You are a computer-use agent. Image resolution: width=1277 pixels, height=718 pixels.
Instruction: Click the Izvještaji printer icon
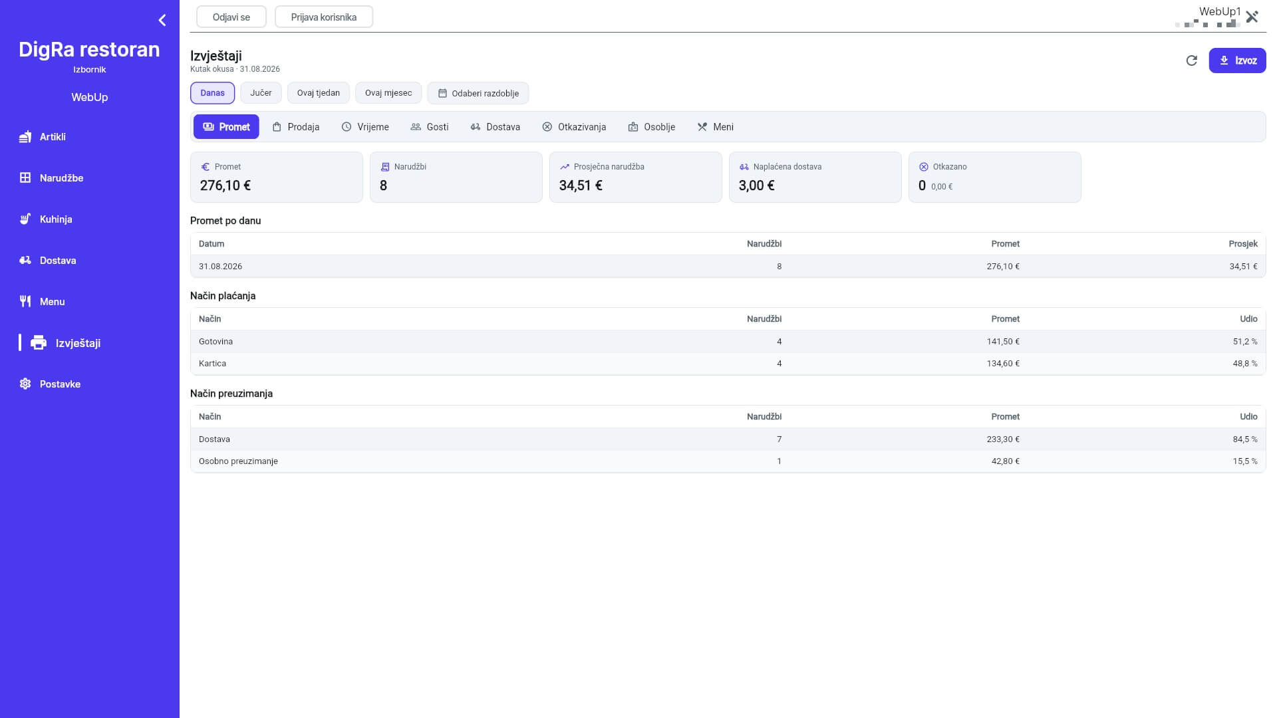coord(39,343)
